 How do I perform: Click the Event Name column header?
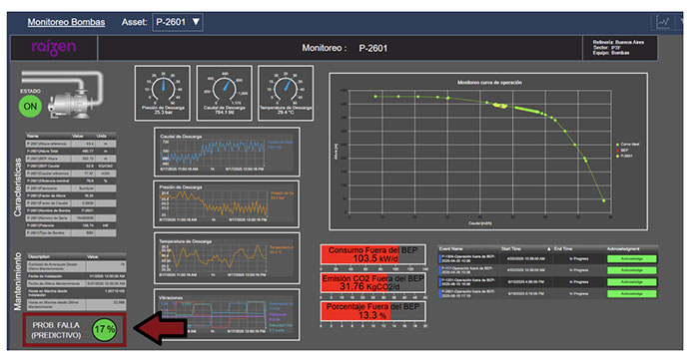pyautogui.click(x=451, y=249)
